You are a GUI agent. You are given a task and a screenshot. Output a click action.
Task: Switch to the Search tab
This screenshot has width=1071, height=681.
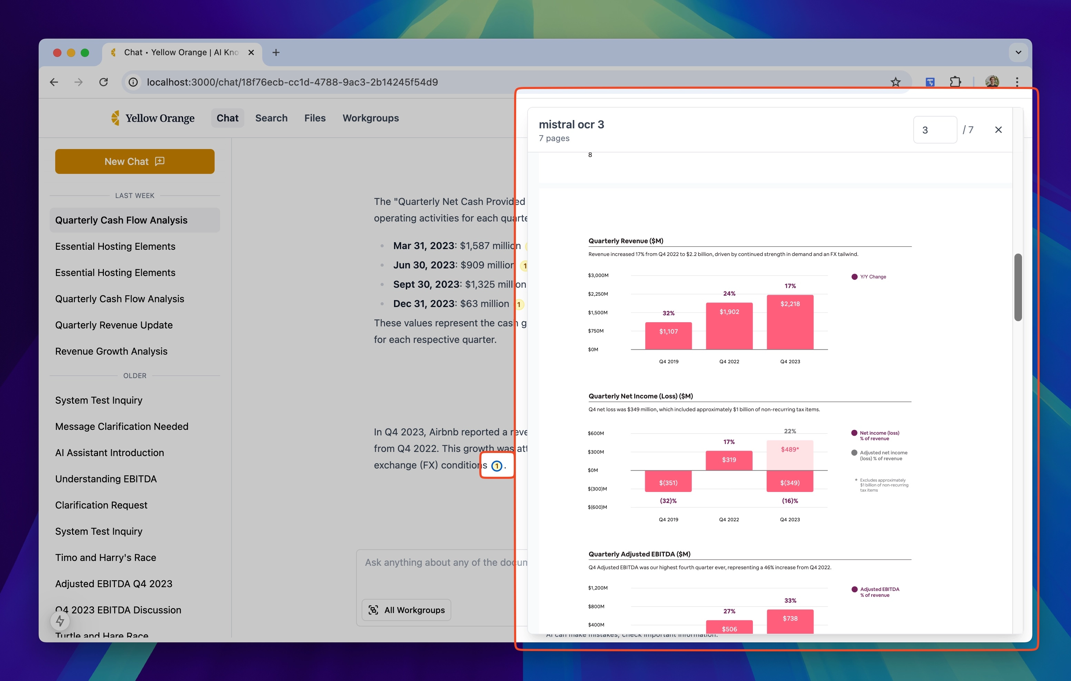pos(271,118)
